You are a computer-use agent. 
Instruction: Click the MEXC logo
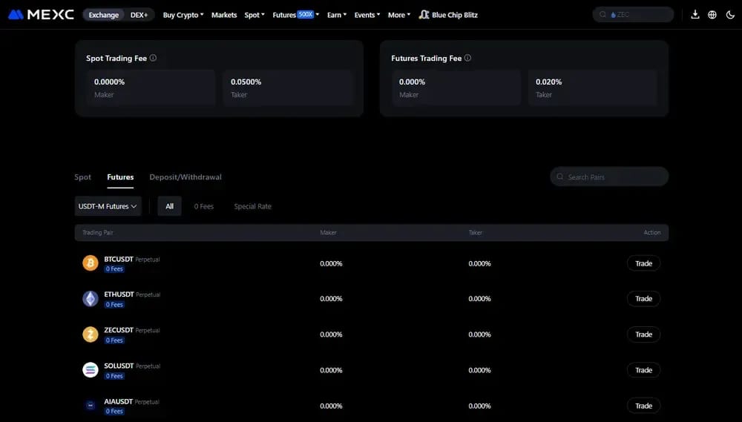tap(41, 15)
